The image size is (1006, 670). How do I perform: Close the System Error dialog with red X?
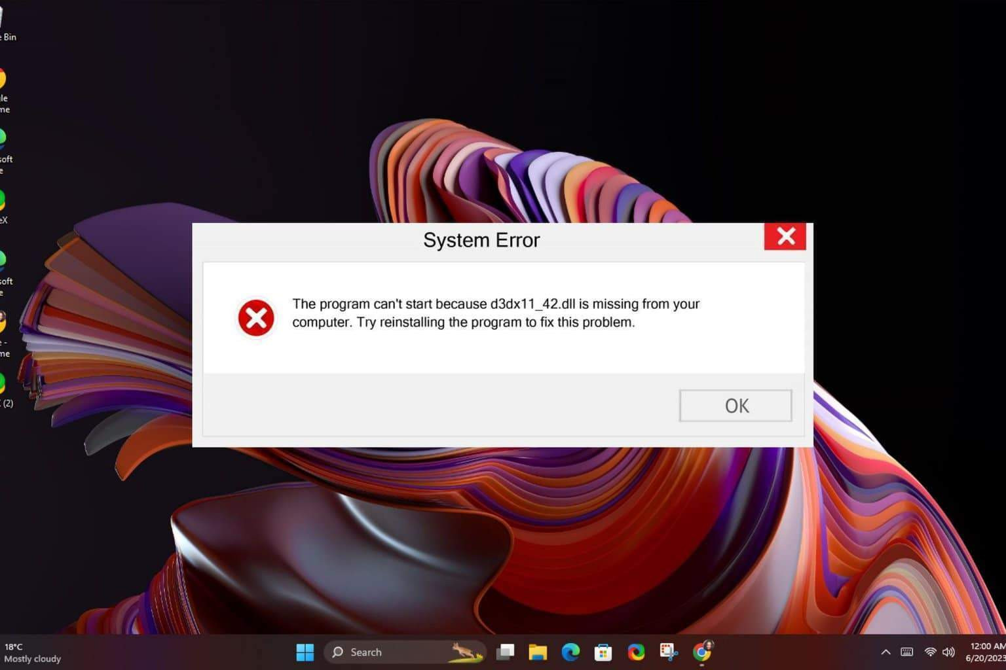point(785,236)
